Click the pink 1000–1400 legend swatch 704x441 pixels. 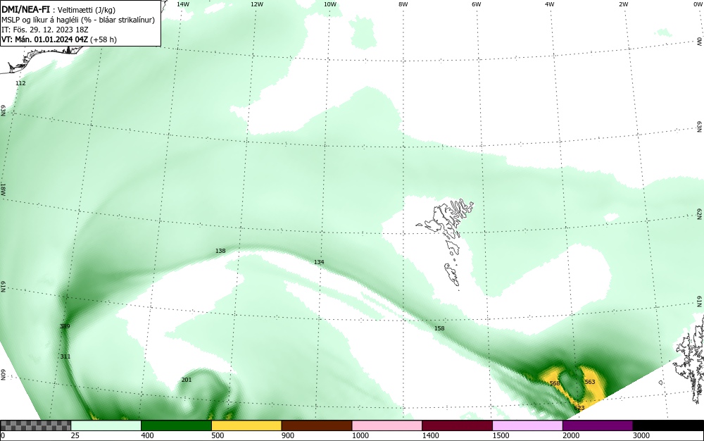coord(387,426)
